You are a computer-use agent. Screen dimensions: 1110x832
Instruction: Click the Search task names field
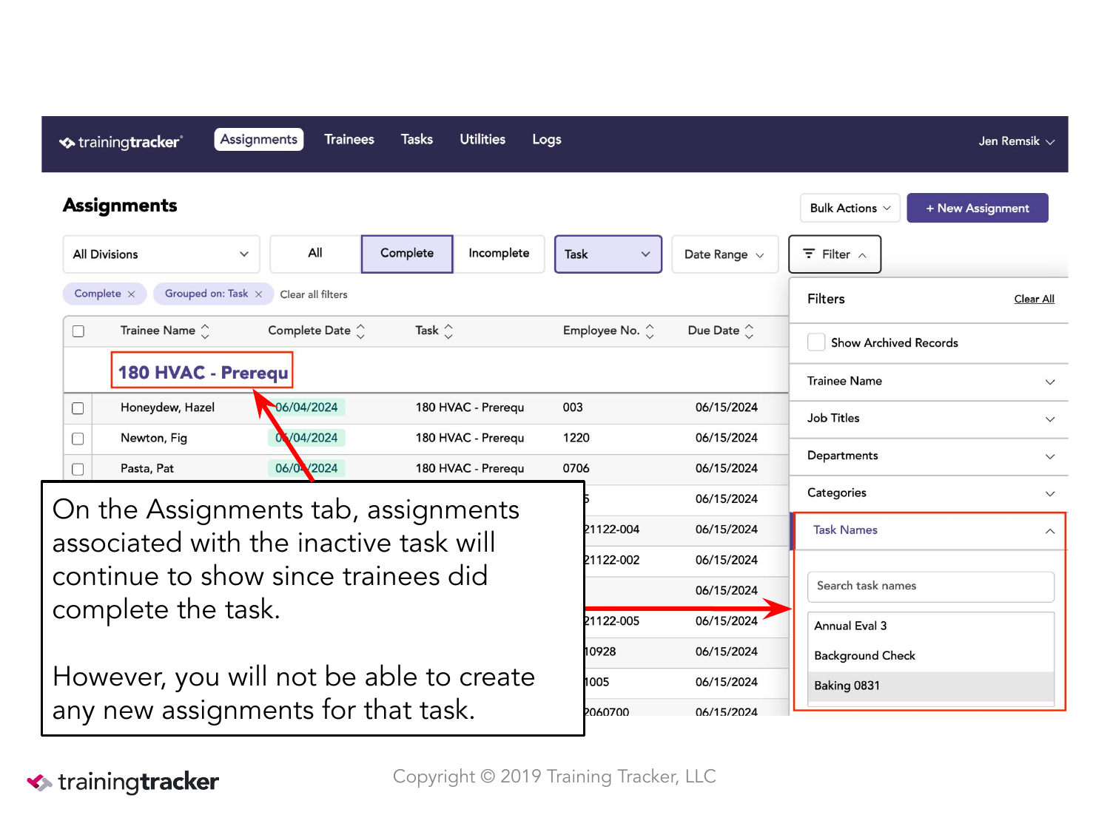[x=931, y=586]
